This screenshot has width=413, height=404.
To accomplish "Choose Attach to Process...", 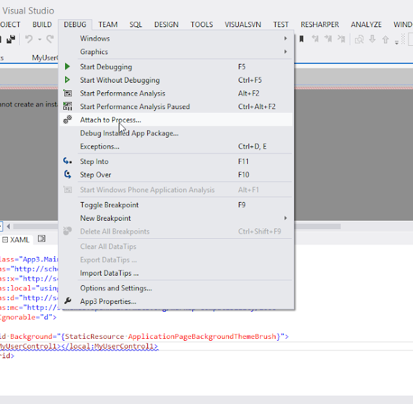I will tap(176, 119).
